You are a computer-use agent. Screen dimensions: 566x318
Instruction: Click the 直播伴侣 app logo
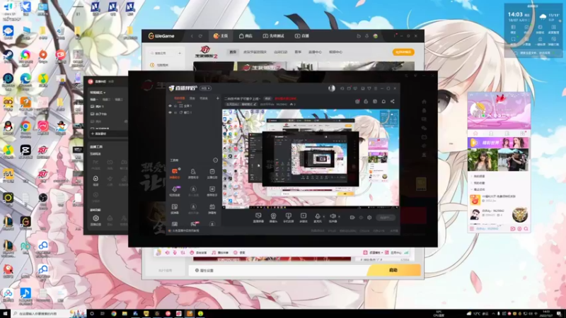(183, 88)
